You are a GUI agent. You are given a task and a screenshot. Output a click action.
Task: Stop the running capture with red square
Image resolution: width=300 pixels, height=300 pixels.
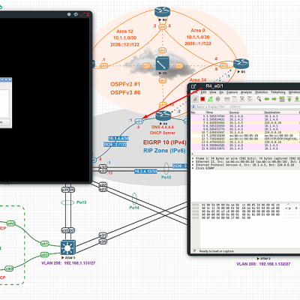pyautogui.click(x=202, y=99)
